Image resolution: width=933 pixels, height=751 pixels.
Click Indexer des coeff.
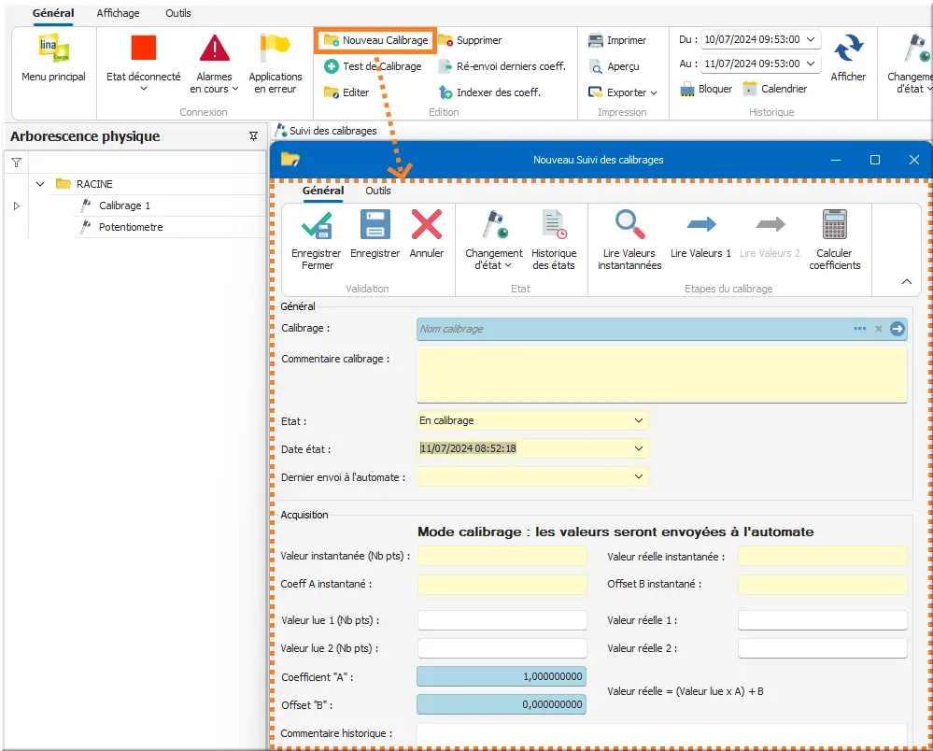click(489, 92)
